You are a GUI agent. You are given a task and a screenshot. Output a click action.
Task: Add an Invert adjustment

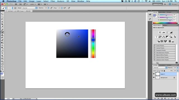coord(158,41)
